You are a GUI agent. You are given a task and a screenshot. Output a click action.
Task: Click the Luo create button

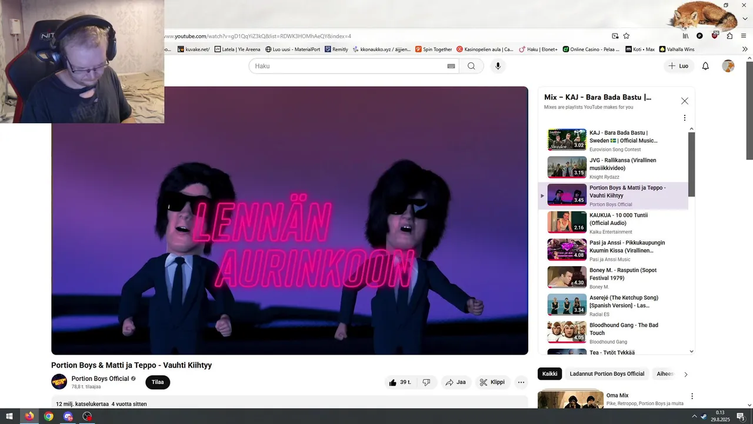pyautogui.click(x=678, y=66)
